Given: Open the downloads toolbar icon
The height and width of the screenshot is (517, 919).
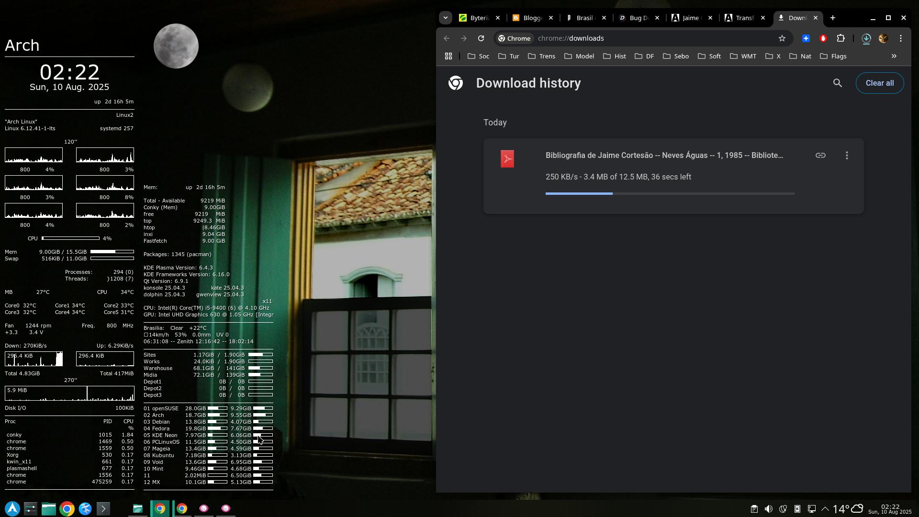Looking at the screenshot, I should click(x=866, y=38).
